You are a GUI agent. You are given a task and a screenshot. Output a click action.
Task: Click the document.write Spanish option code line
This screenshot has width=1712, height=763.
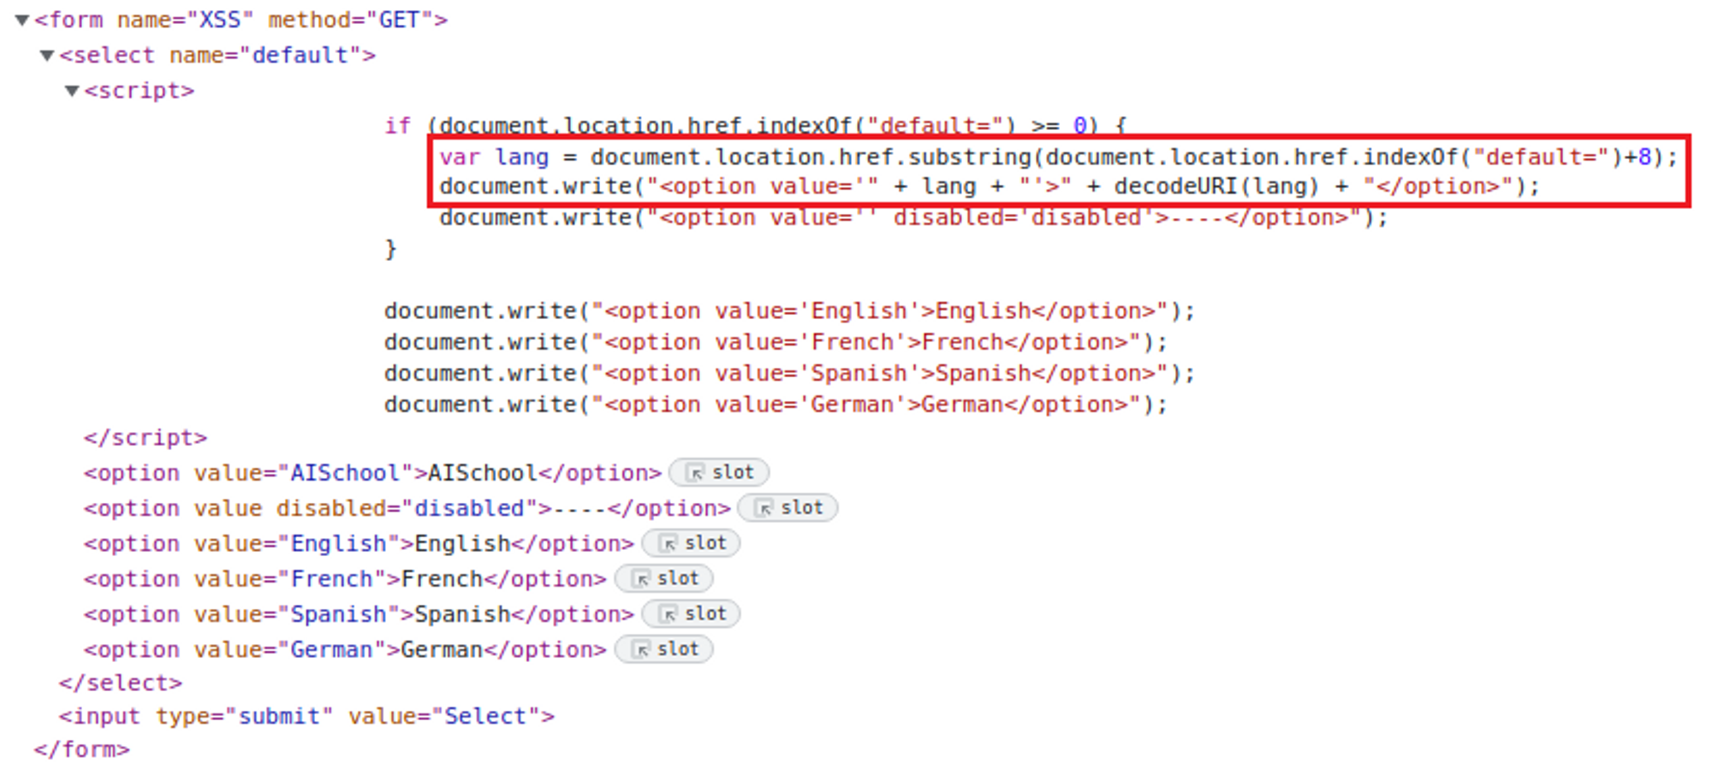(789, 373)
